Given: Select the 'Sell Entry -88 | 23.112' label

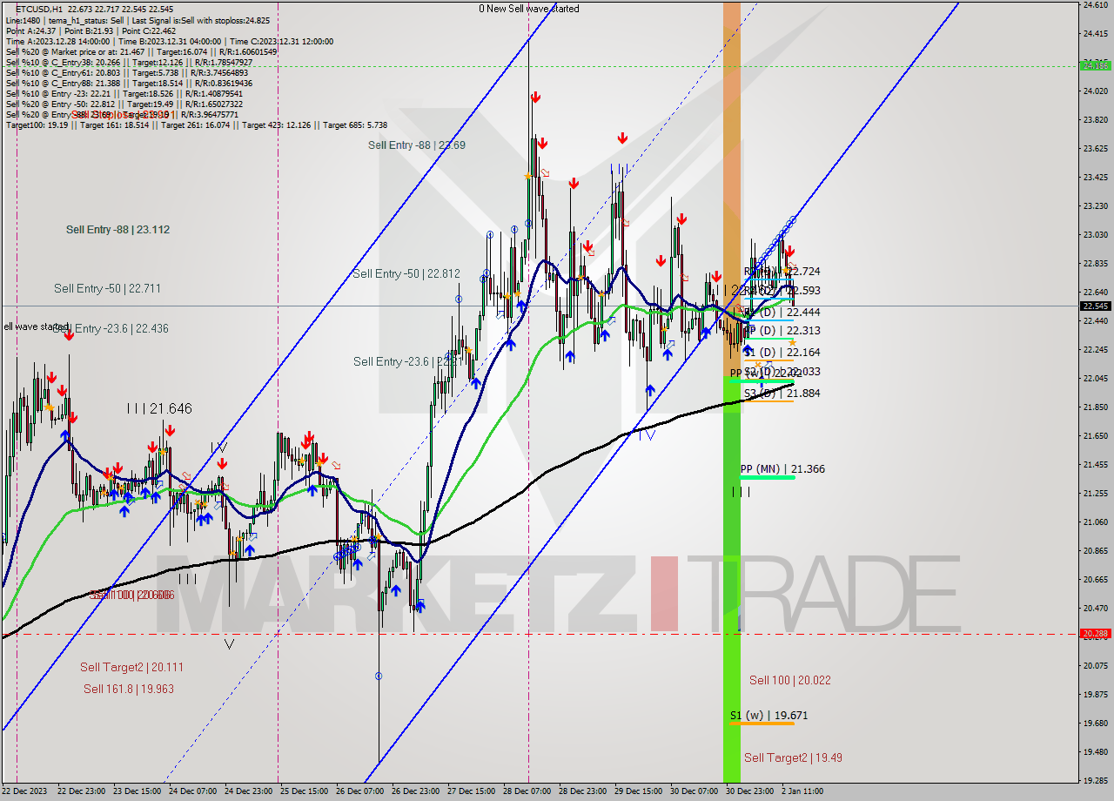Looking at the screenshot, I should [117, 230].
